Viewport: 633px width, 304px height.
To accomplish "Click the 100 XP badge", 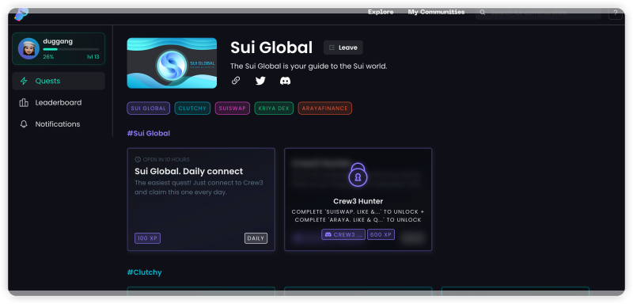I will 147,238.
